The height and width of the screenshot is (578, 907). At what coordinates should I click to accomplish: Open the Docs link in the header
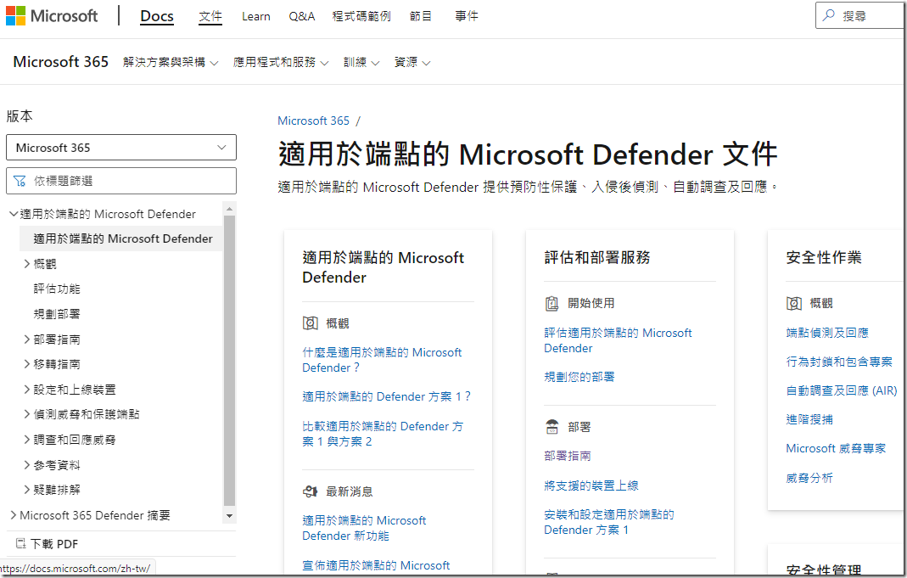tap(157, 16)
